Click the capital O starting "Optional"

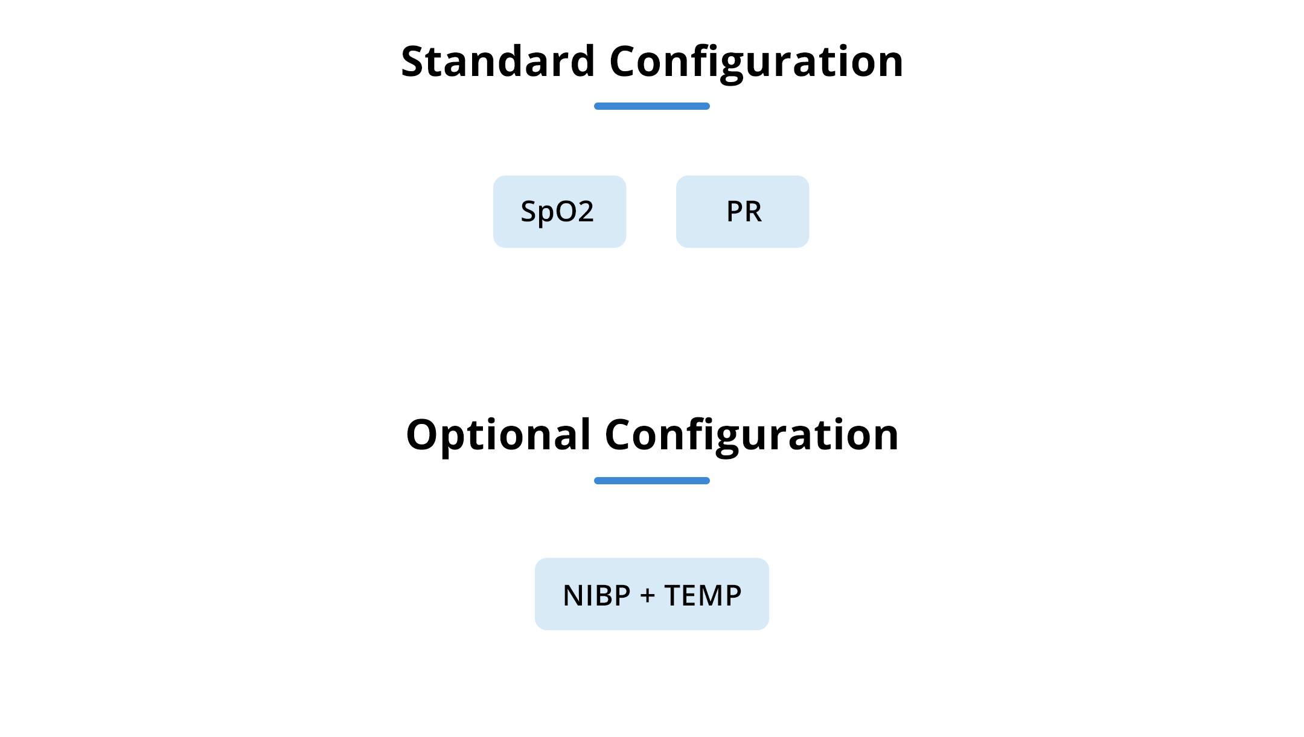pos(423,435)
